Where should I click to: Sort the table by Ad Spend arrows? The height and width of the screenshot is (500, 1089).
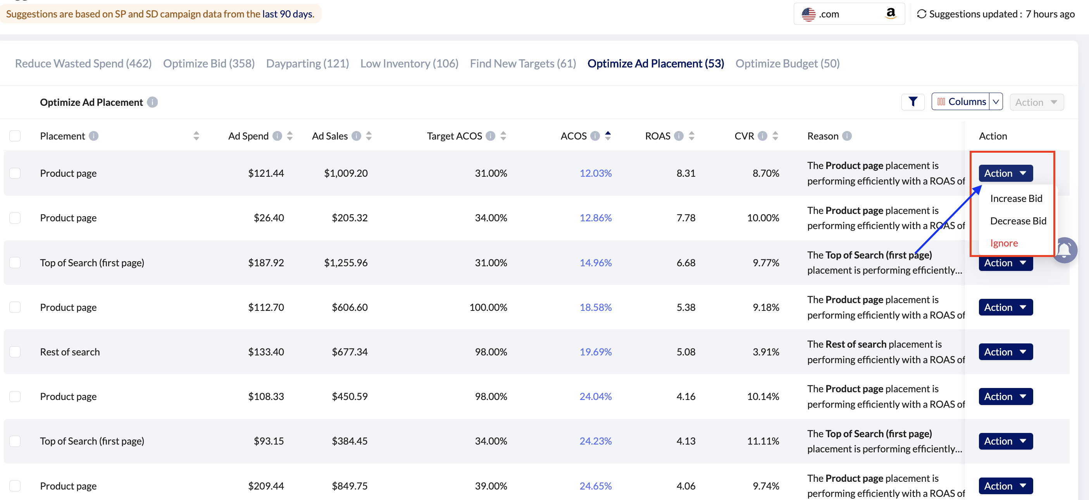tap(289, 136)
